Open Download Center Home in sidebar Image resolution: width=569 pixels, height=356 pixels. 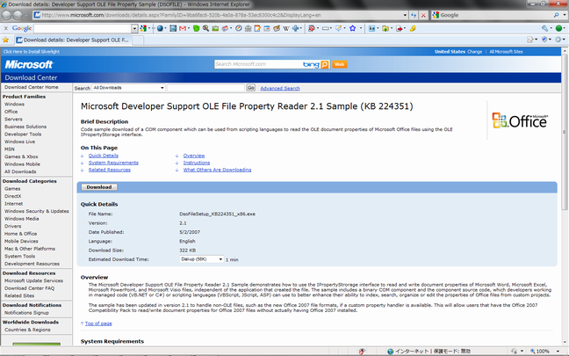[x=32, y=87]
